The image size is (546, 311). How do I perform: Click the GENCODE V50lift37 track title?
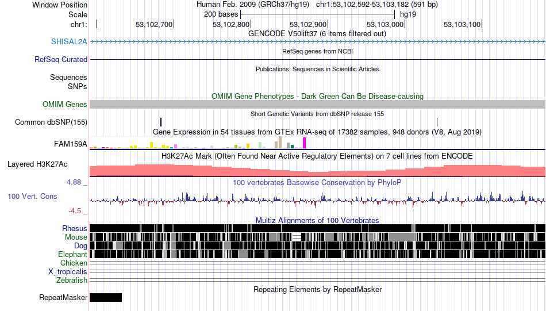tap(317, 34)
